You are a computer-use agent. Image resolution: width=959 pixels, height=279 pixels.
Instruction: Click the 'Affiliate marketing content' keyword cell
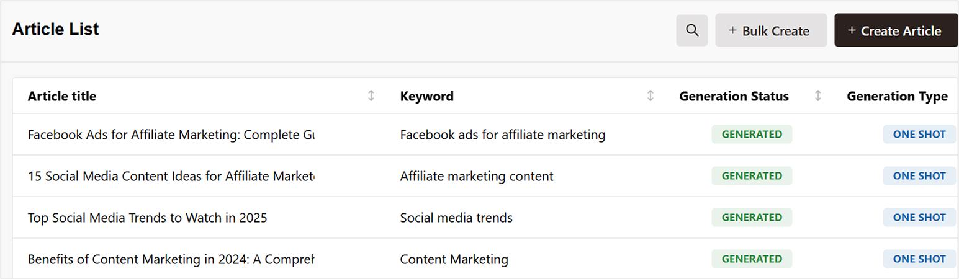477,176
